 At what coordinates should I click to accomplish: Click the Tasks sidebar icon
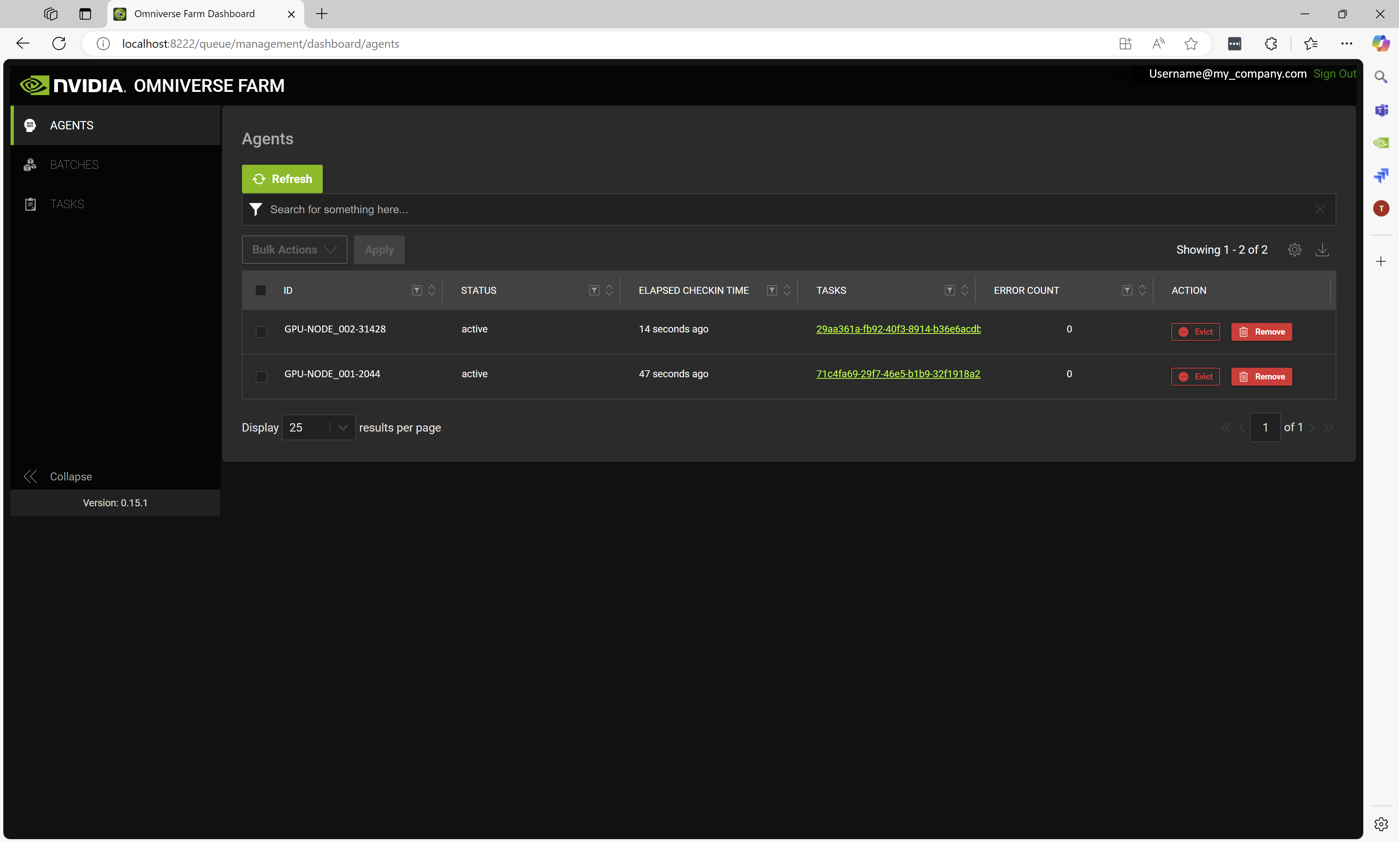tap(29, 204)
